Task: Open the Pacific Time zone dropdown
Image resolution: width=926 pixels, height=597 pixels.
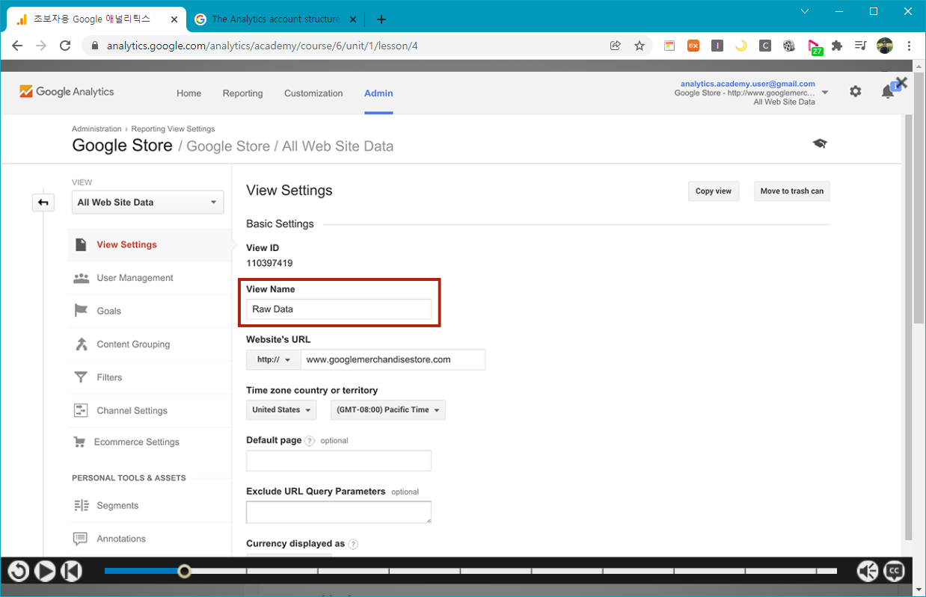Action: coord(388,409)
